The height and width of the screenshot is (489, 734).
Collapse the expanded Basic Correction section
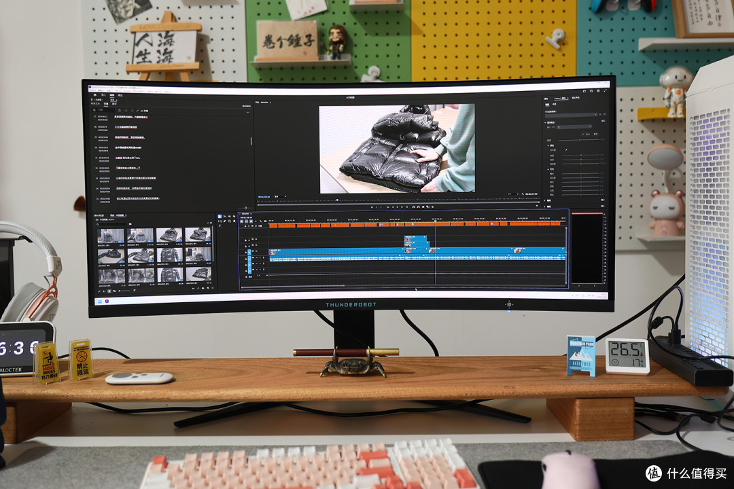coord(545,123)
